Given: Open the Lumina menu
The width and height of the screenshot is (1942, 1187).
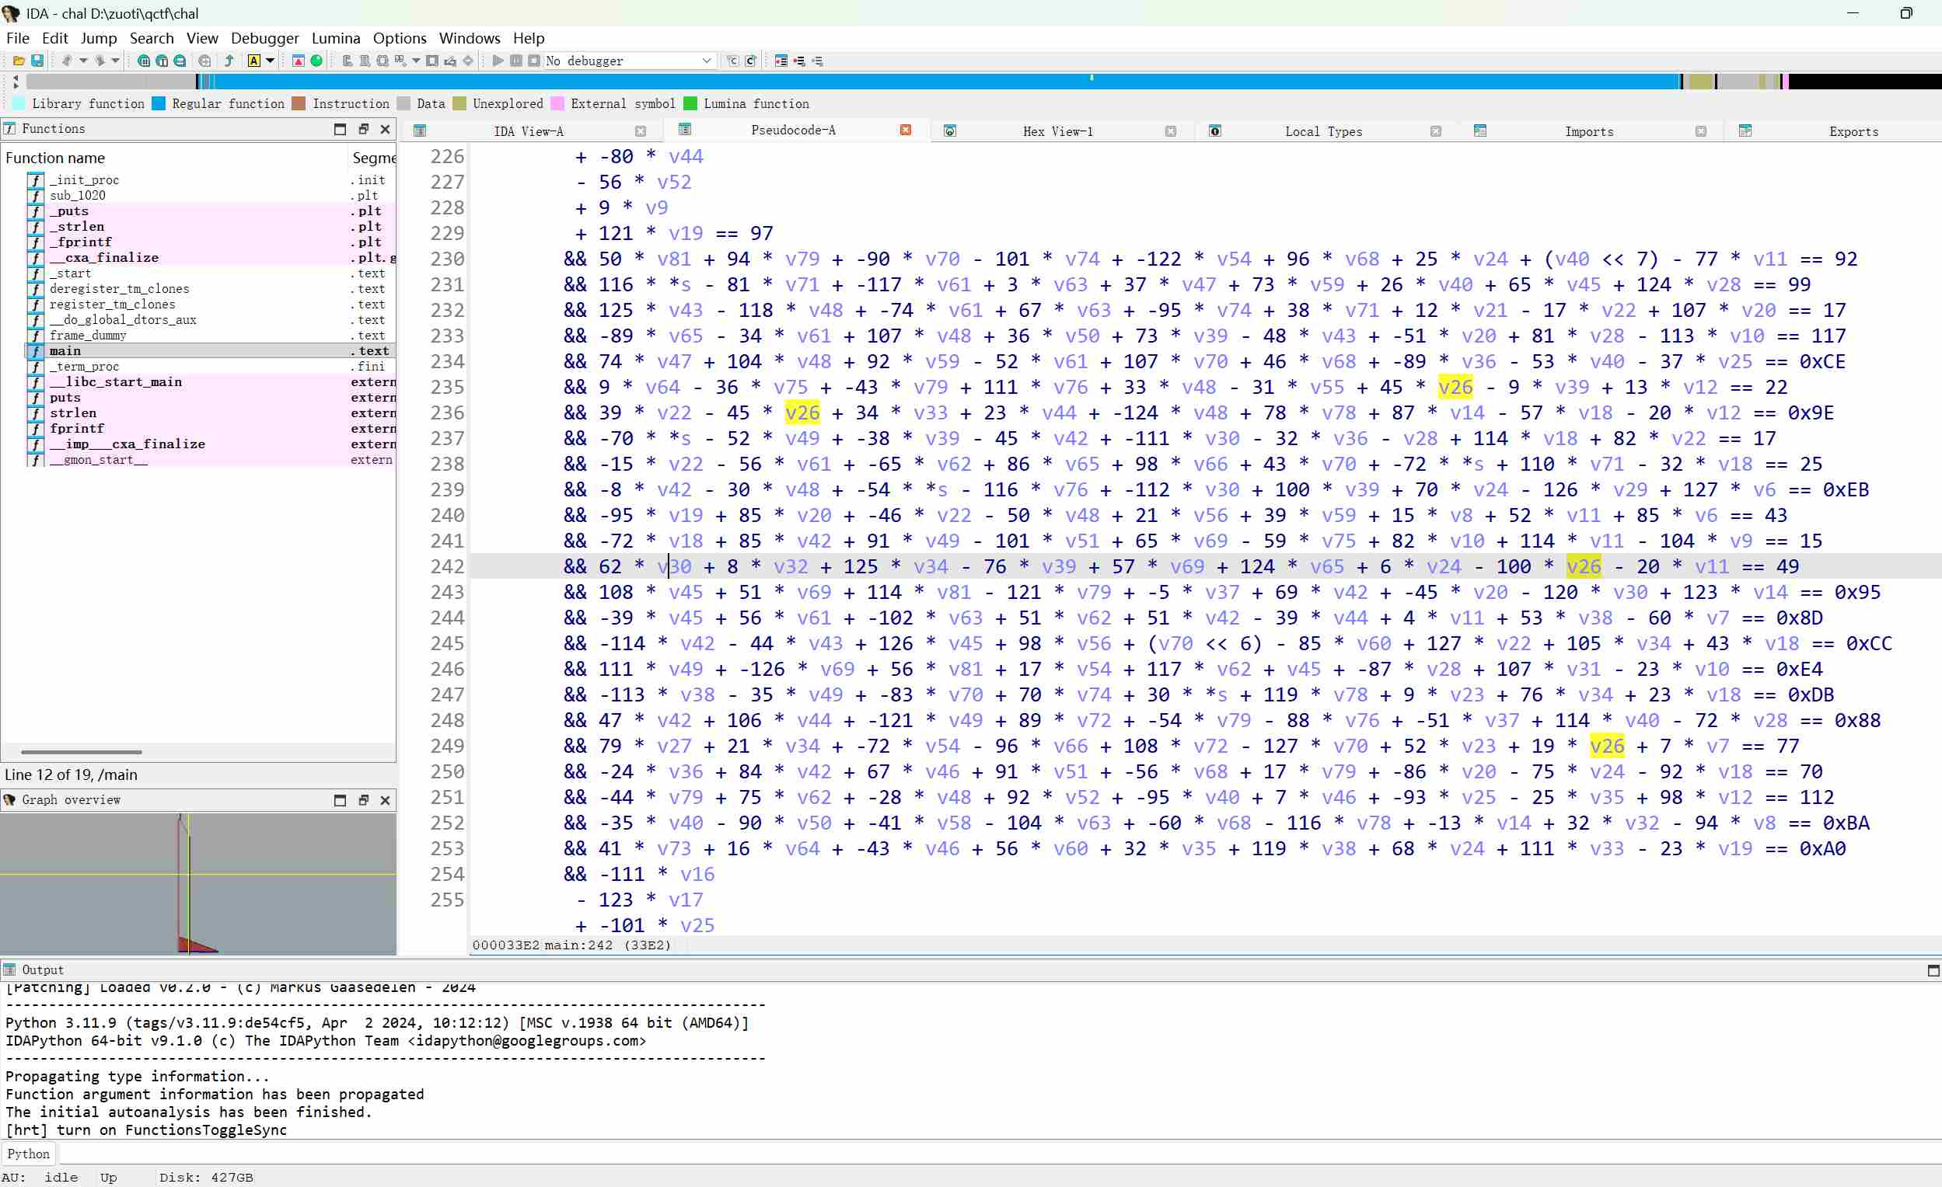Looking at the screenshot, I should pyautogui.click(x=336, y=38).
